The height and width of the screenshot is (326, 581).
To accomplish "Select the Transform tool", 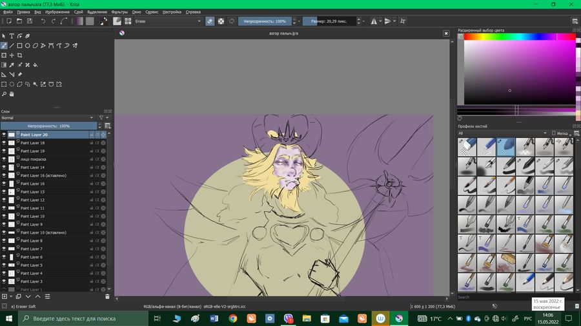I will click(x=4, y=55).
